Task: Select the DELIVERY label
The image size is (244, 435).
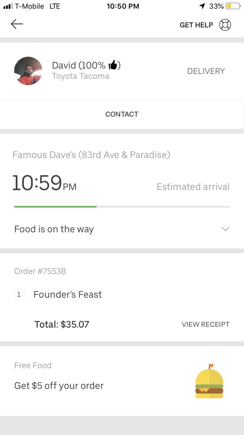Action: (206, 71)
